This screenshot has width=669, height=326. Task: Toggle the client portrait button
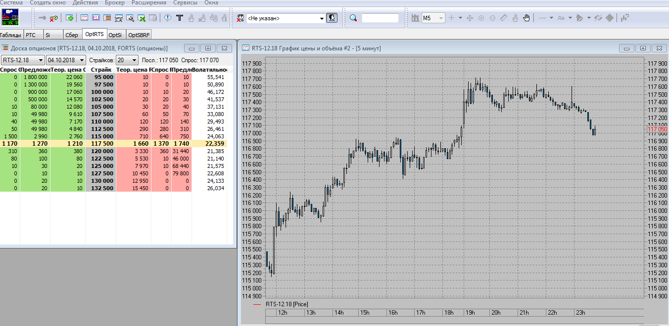coord(332,18)
